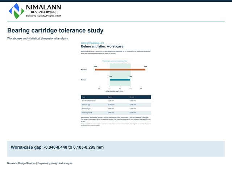Image resolution: width=232 pixels, height=174 pixels.
Task: Click the tagline 'Engineering Ingenuity, Designed to Last'
Action: 43,16
